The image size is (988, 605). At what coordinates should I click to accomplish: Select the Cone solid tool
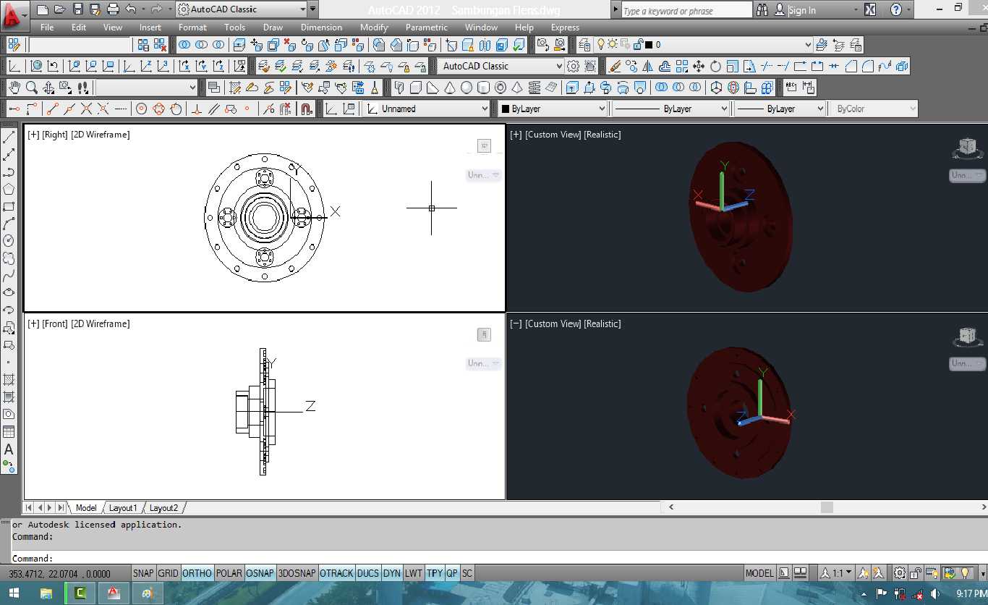tap(449, 88)
